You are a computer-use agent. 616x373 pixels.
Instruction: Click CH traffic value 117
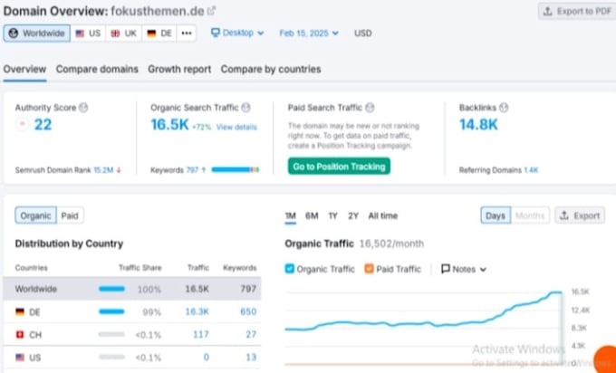coord(201,334)
